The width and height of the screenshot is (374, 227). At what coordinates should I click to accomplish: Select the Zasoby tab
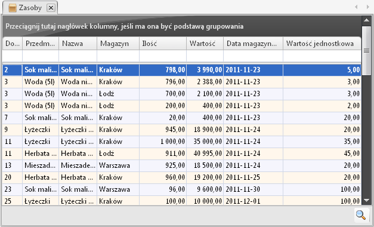pos(30,8)
